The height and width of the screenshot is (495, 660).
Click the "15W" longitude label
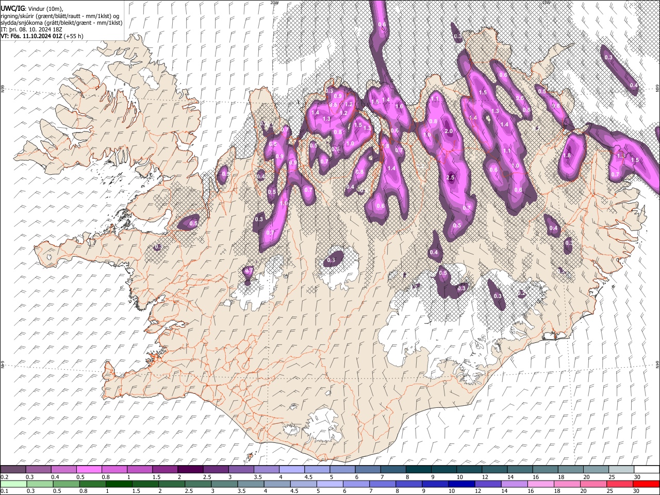point(546,3)
